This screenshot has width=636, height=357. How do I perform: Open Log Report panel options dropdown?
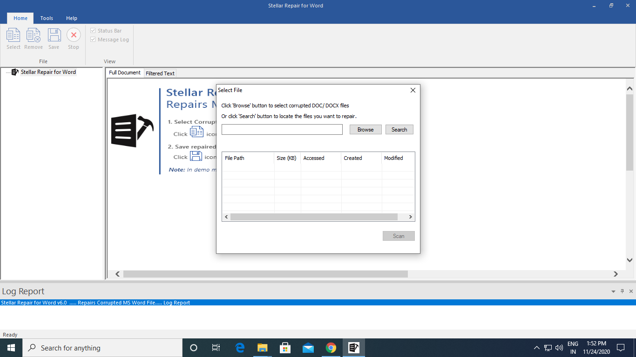[613, 291]
